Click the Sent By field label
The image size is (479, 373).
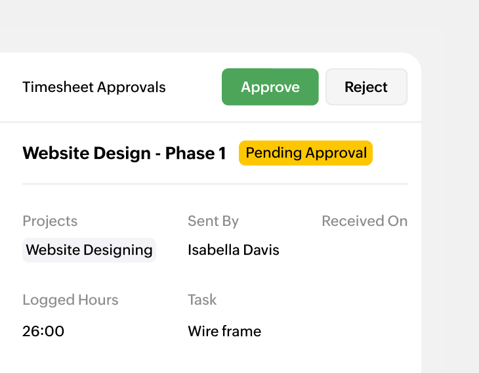click(x=213, y=221)
